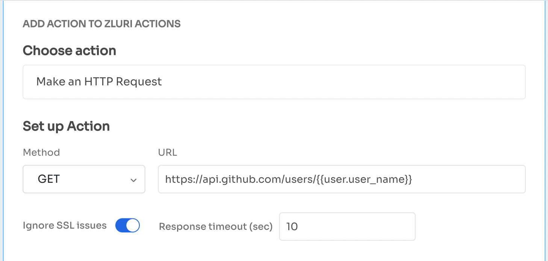The height and width of the screenshot is (261, 548).
Task: Focus the Response timeout input box
Action: click(x=347, y=226)
